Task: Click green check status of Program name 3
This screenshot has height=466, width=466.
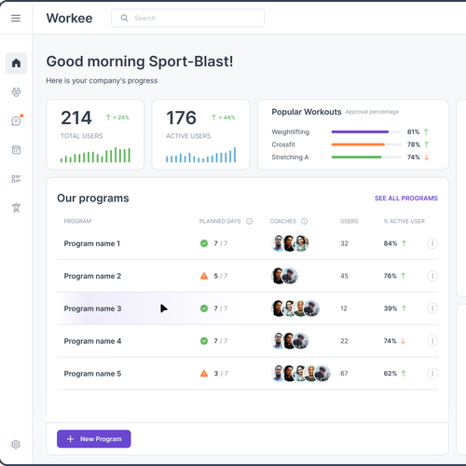Action: tap(204, 308)
